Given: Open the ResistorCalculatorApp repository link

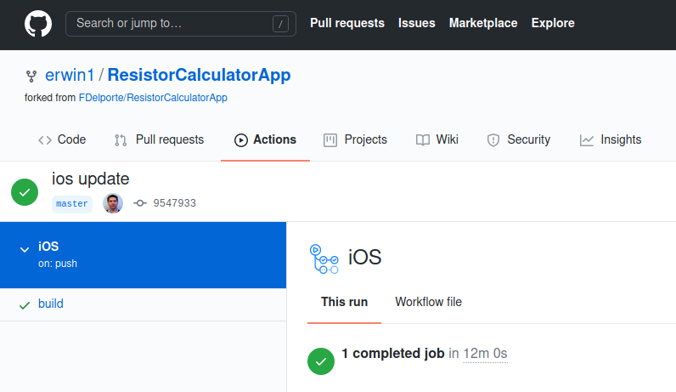Looking at the screenshot, I should pos(199,75).
